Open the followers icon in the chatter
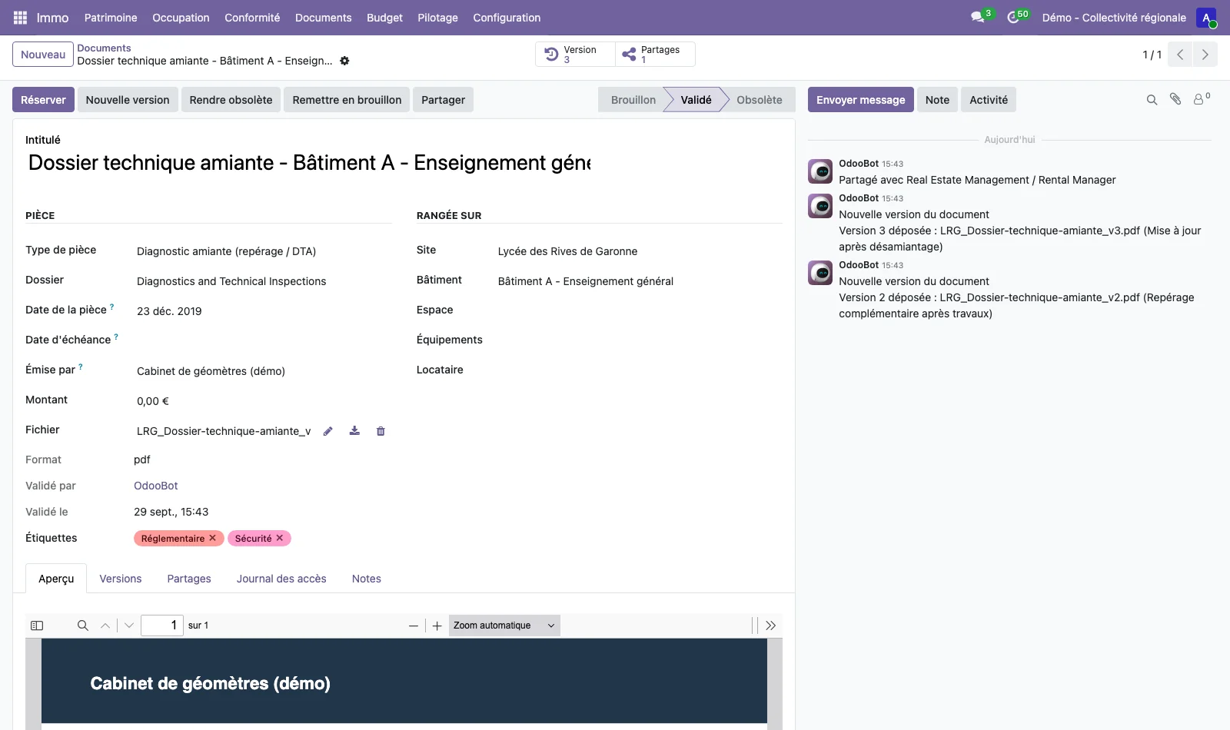Viewport: 1230px width, 730px height. click(x=1201, y=99)
